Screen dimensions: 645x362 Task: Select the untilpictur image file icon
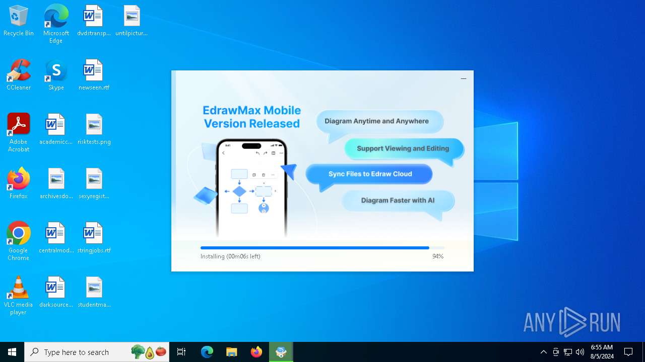[132, 21]
